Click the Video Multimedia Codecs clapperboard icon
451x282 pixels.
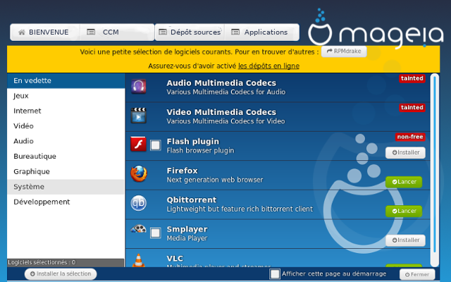pyautogui.click(x=139, y=116)
